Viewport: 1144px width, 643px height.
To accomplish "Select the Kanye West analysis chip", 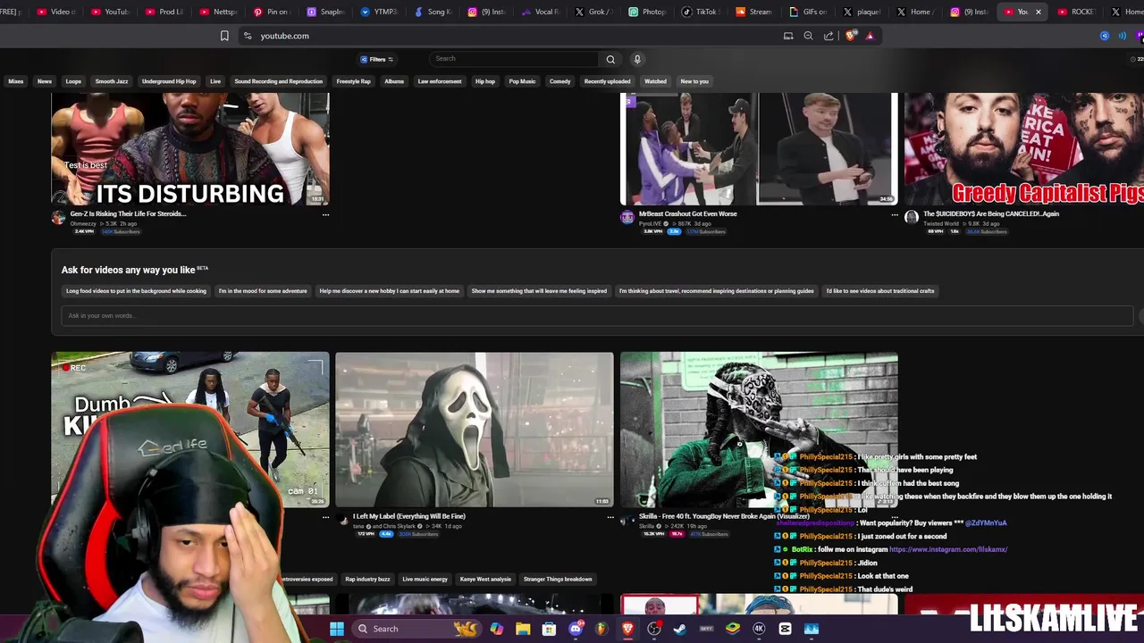I will [485, 580].
